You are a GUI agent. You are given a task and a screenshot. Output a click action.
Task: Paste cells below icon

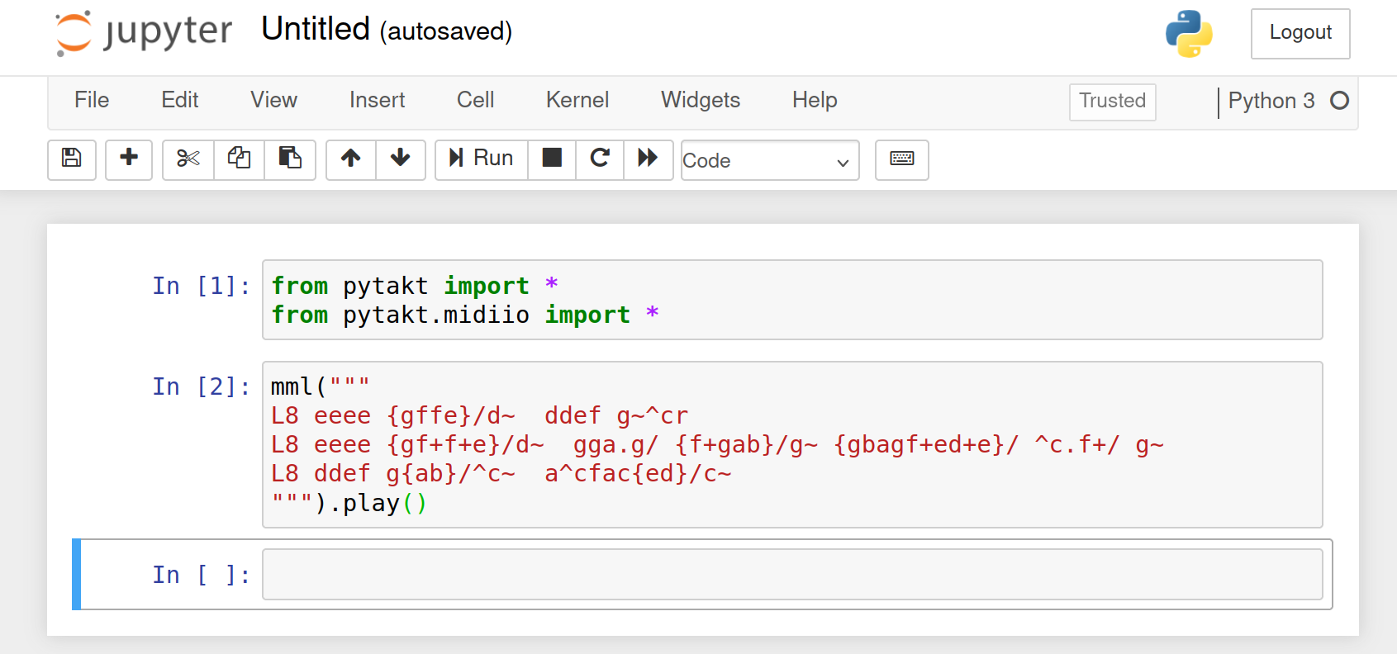click(290, 159)
